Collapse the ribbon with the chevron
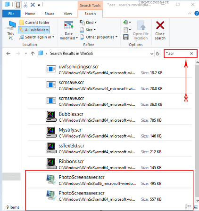 pyautogui.click(x=190, y=14)
